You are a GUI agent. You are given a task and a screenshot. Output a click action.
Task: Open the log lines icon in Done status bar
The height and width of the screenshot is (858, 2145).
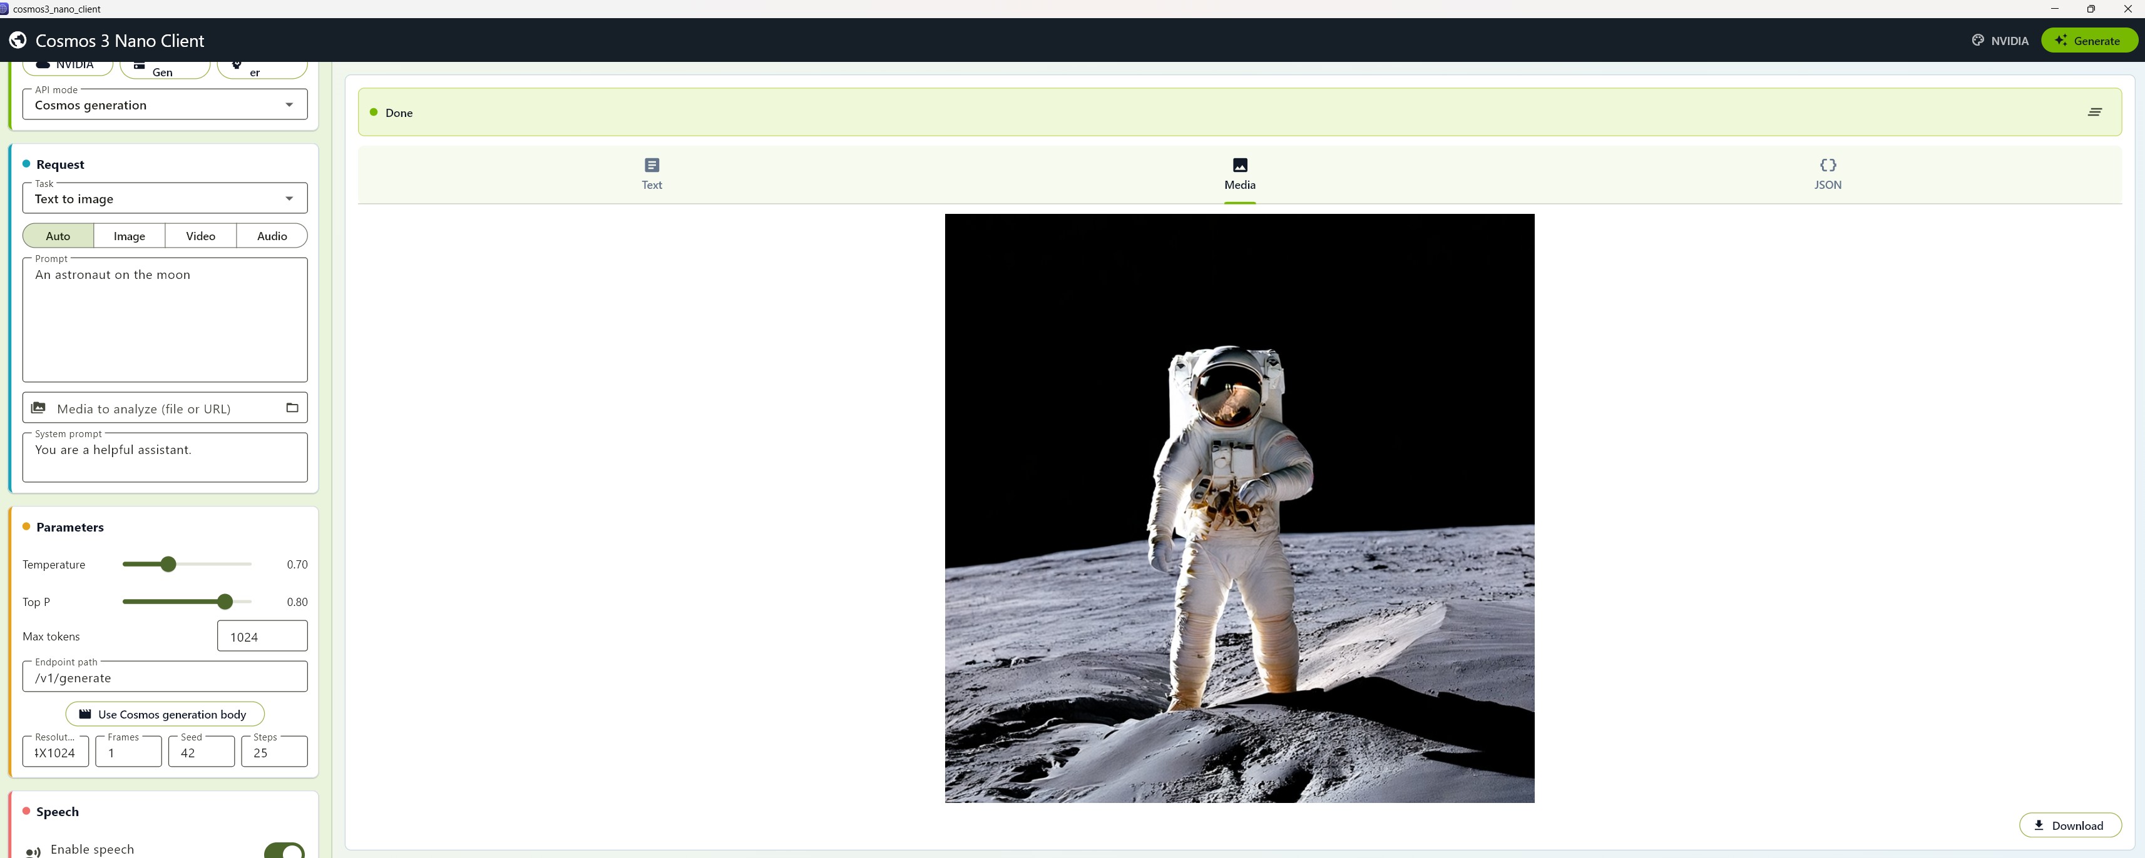pos(2094,113)
